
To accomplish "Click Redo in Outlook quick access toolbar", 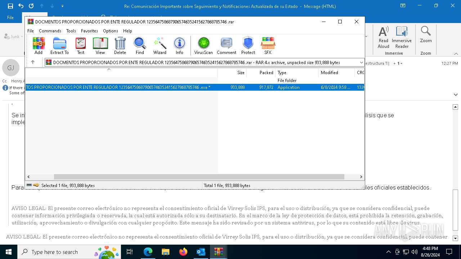I will [31, 6].
